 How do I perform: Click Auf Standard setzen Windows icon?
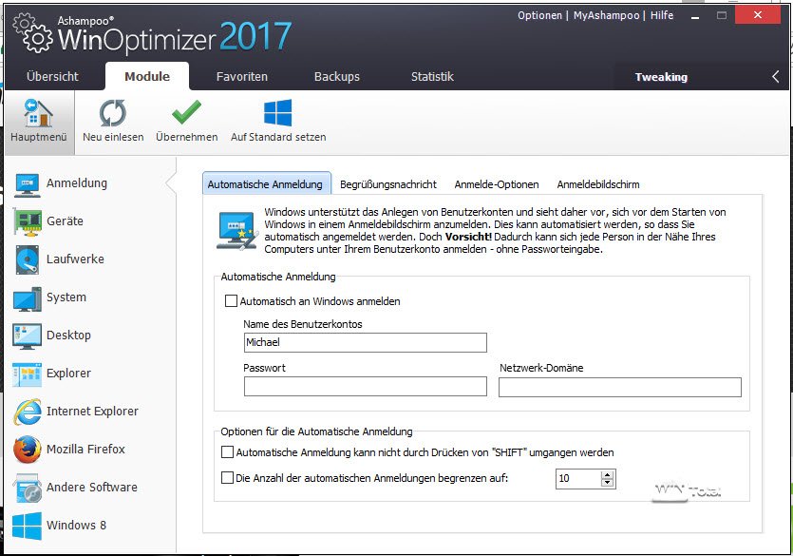point(277,112)
